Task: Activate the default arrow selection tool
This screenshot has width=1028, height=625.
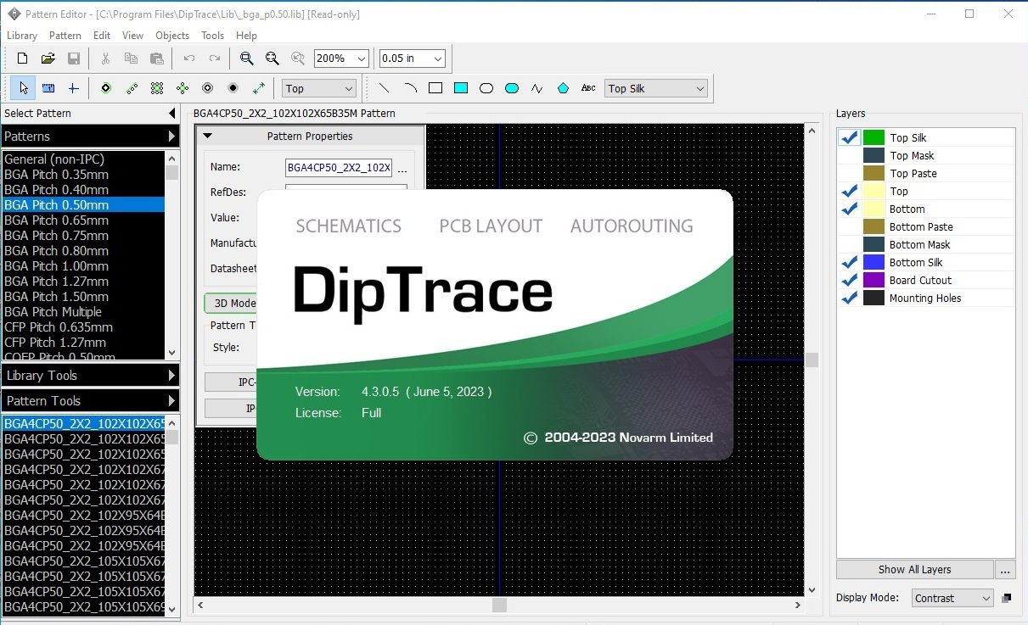Action: (x=23, y=88)
